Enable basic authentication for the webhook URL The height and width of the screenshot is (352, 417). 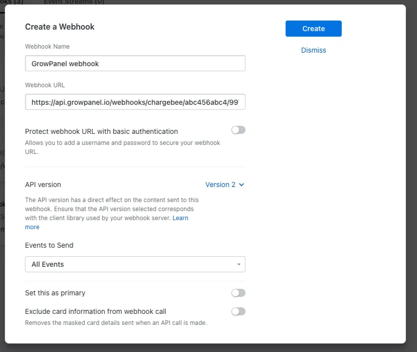coord(238,130)
